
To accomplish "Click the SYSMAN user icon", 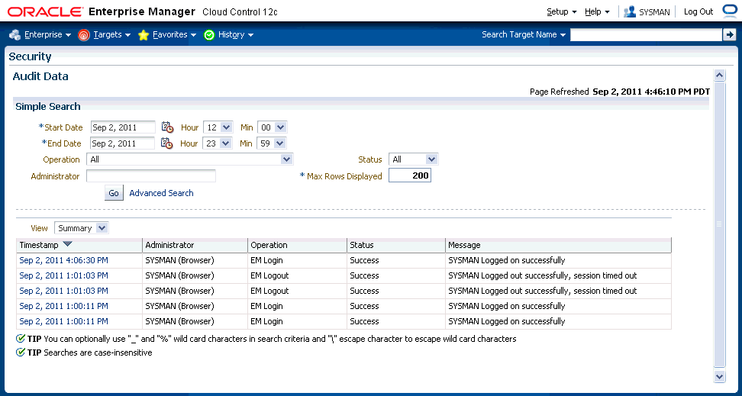I will 629,12.
